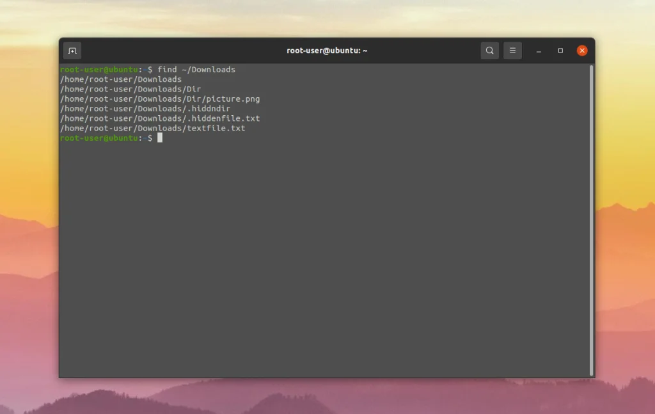Viewport: 655px width, 414px height.
Task: Click the title root-user@ubuntu: ~
Action: tap(327, 50)
